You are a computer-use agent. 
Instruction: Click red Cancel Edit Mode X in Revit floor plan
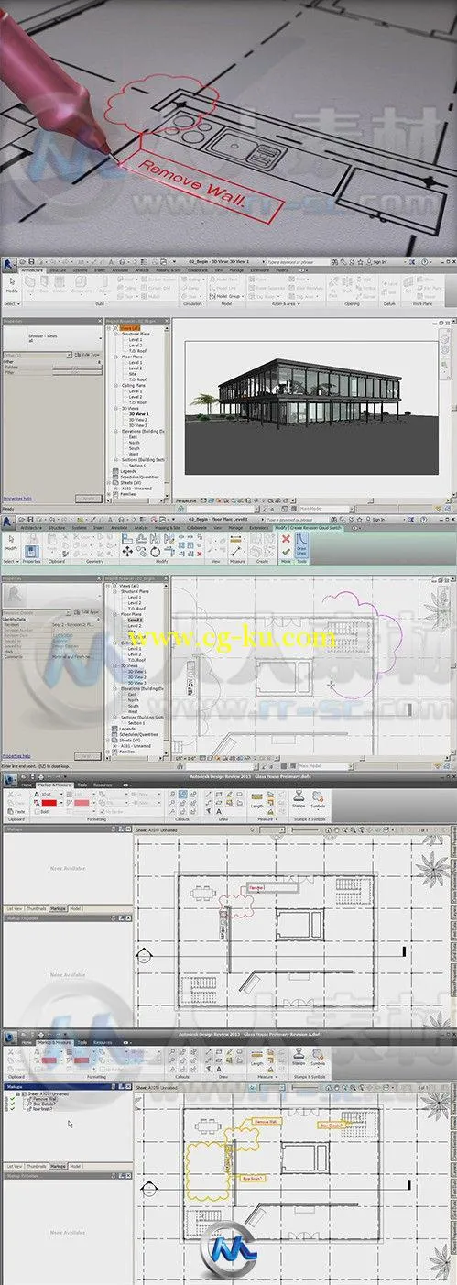pos(286,539)
